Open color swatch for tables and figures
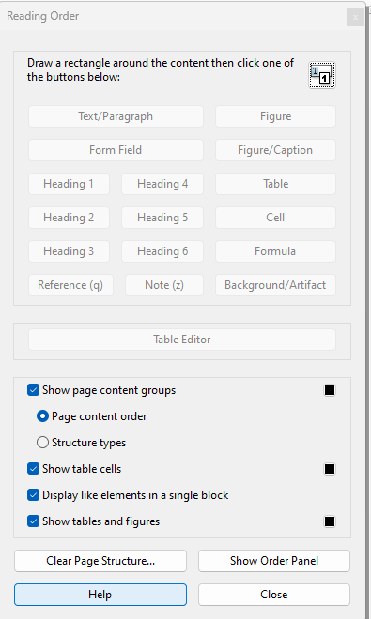 [x=330, y=521]
